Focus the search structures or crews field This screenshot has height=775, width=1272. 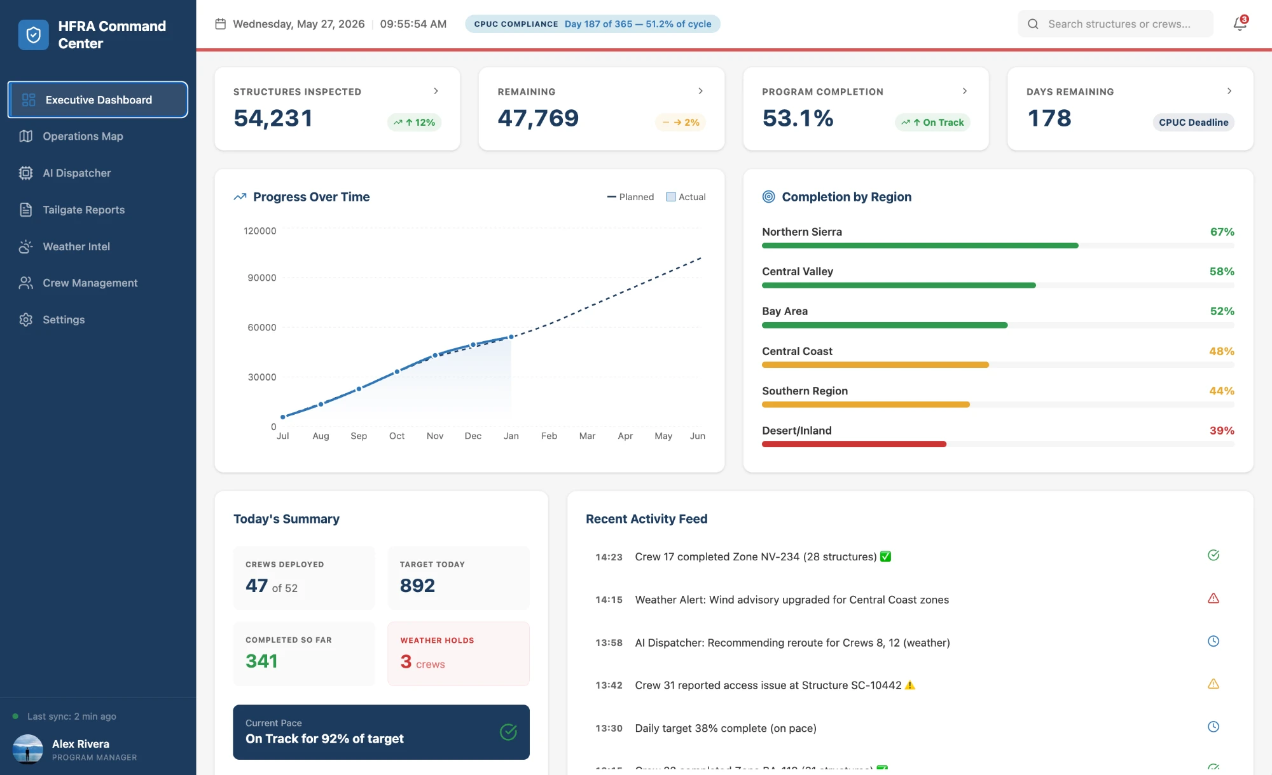click(1116, 24)
